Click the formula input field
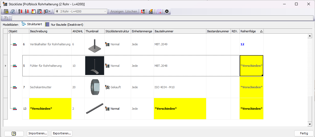Image resolution: width=315 pixels, height=137 pixels. (x=162, y=18)
